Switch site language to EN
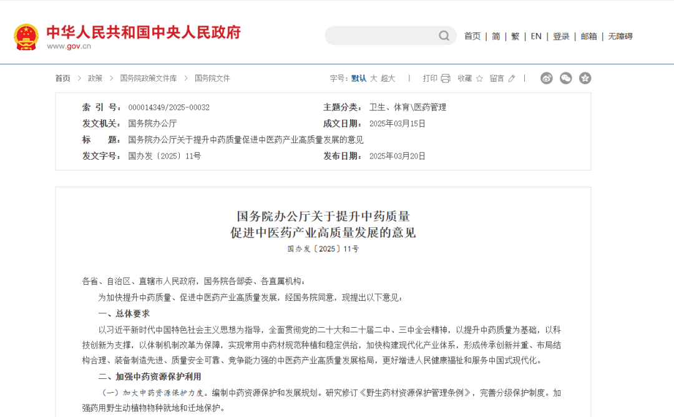This screenshot has height=417, width=674. tap(536, 36)
